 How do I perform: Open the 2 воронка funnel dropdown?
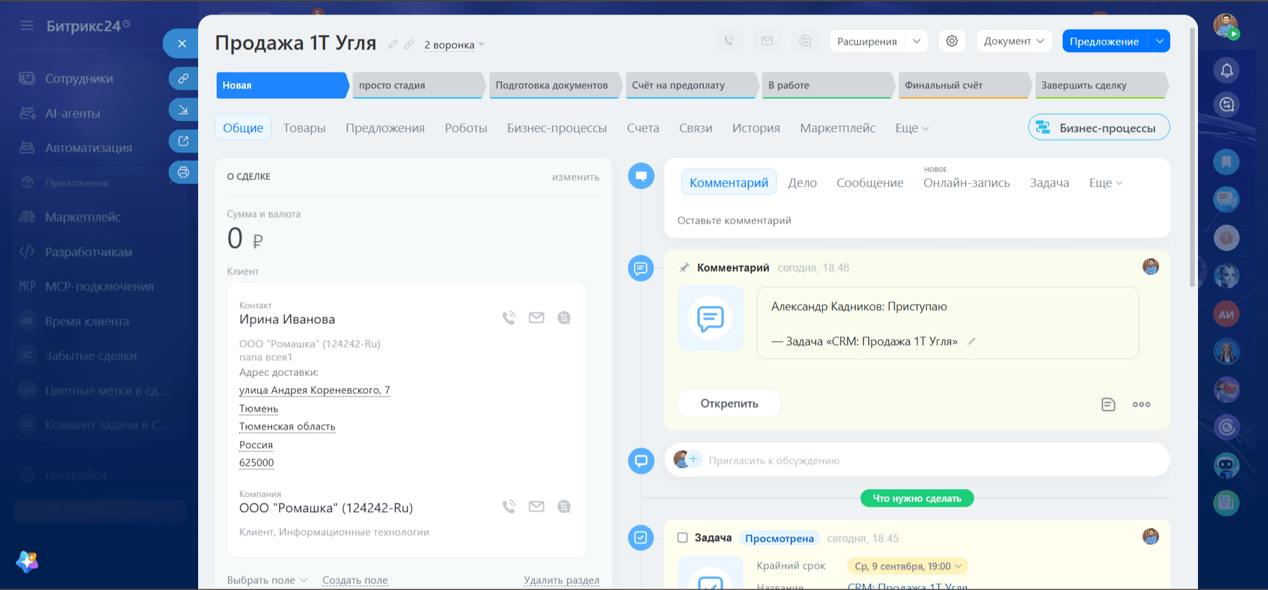[x=454, y=45]
